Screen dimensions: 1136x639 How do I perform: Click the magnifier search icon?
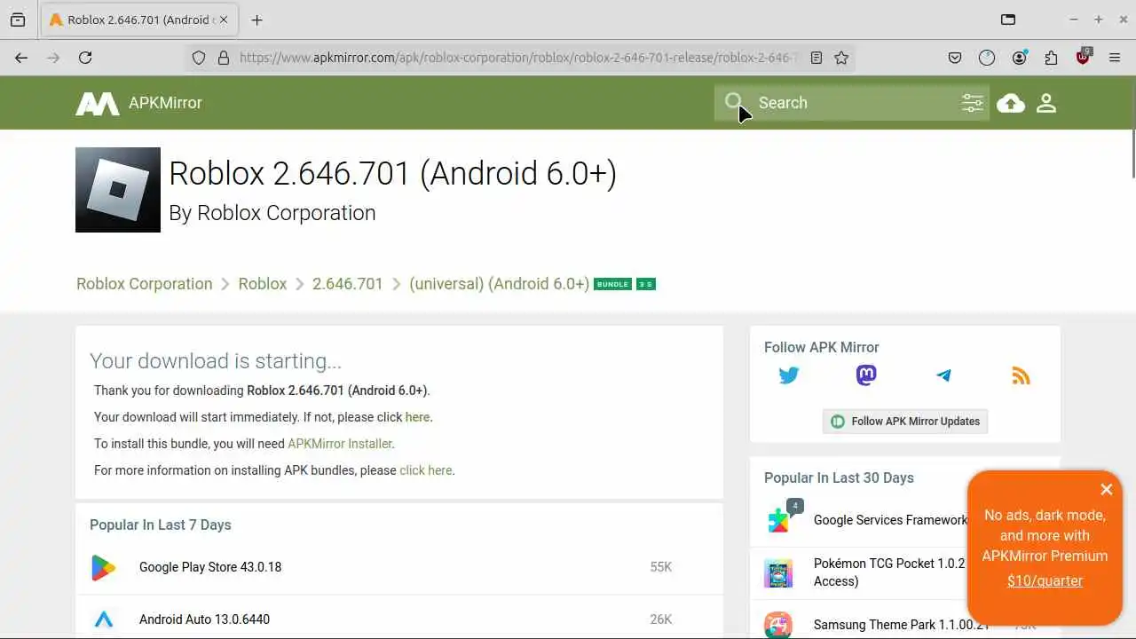point(733,102)
